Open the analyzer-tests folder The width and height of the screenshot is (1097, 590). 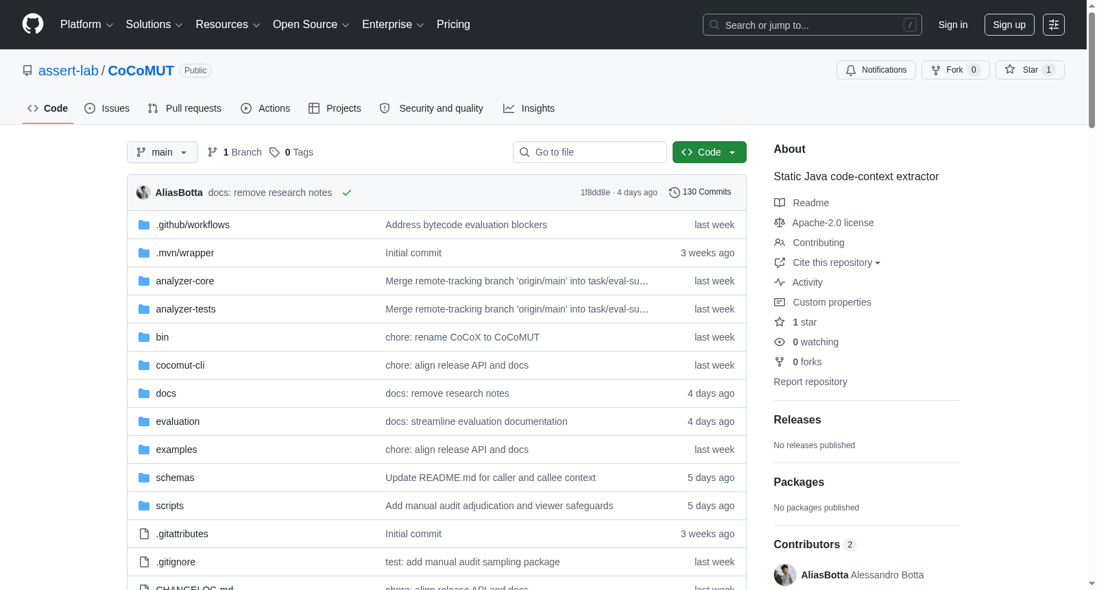(186, 309)
